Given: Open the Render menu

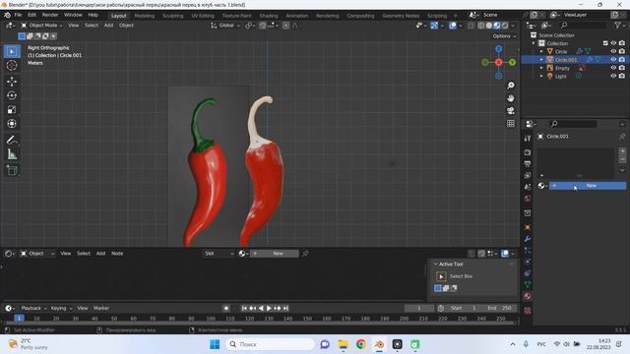Looking at the screenshot, I should pyautogui.click(x=50, y=15).
